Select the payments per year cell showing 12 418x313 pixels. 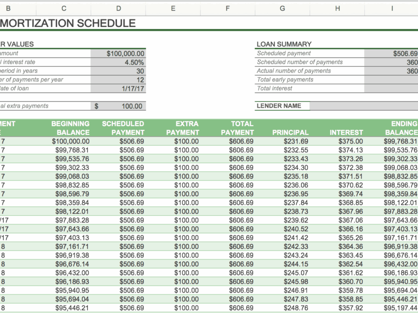[x=119, y=79]
